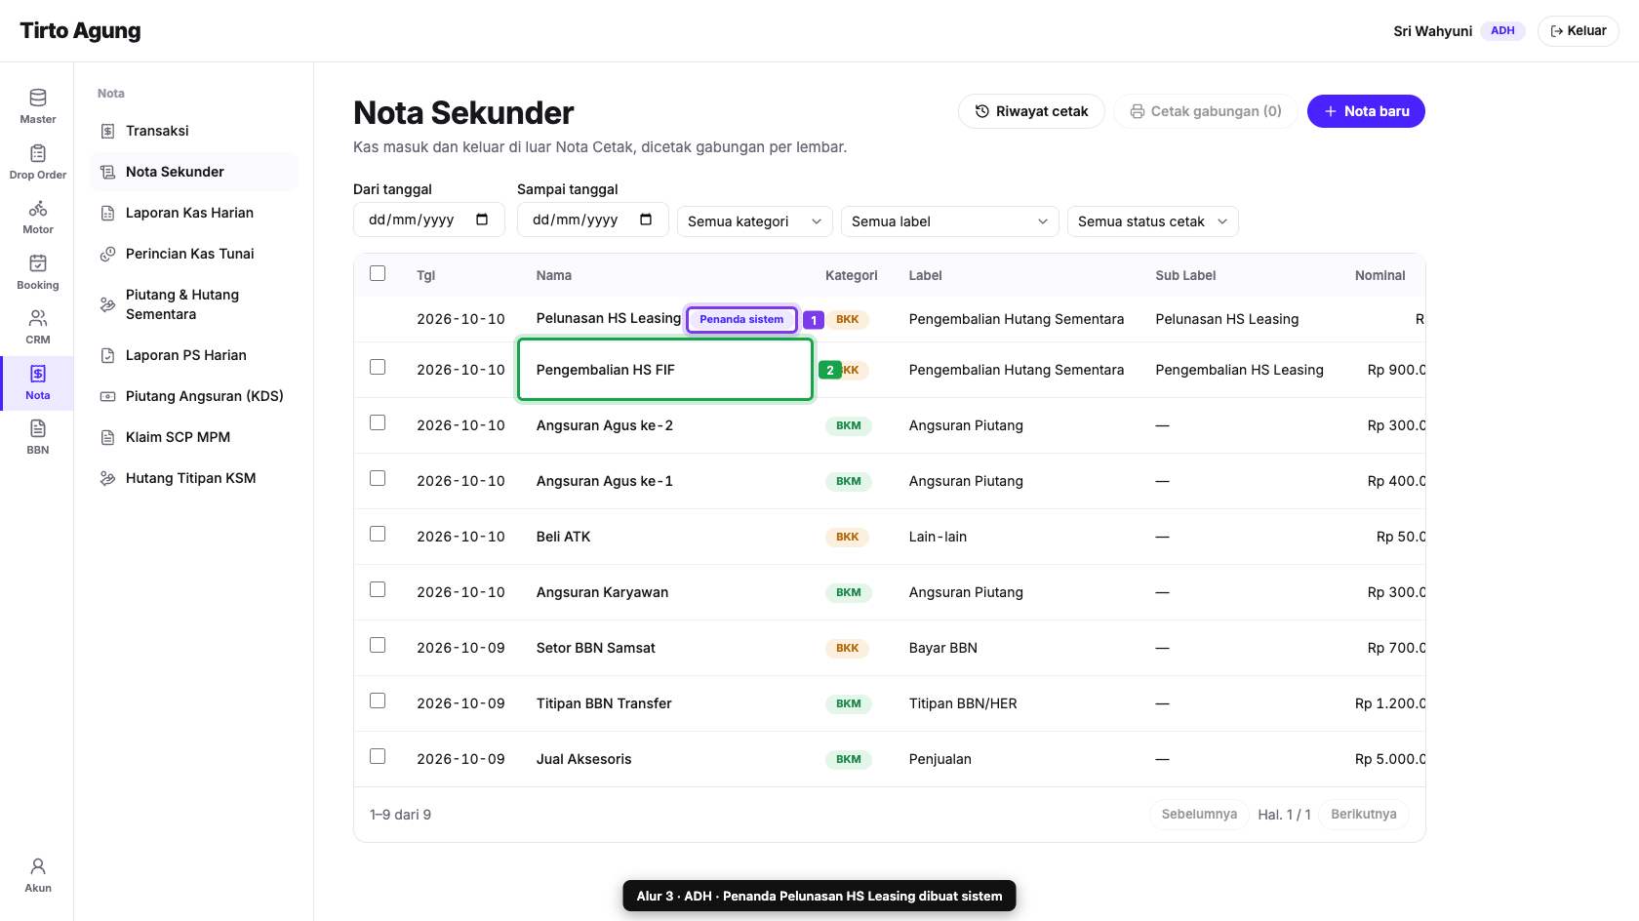Click the Dari tanggal date field
The image size is (1639, 921).
click(x=429, y=220)
